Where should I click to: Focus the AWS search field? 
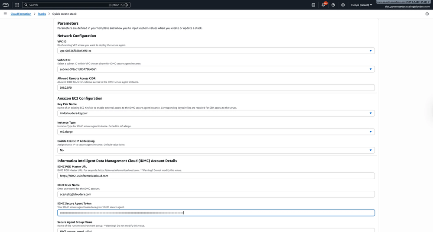click(76, 5)
